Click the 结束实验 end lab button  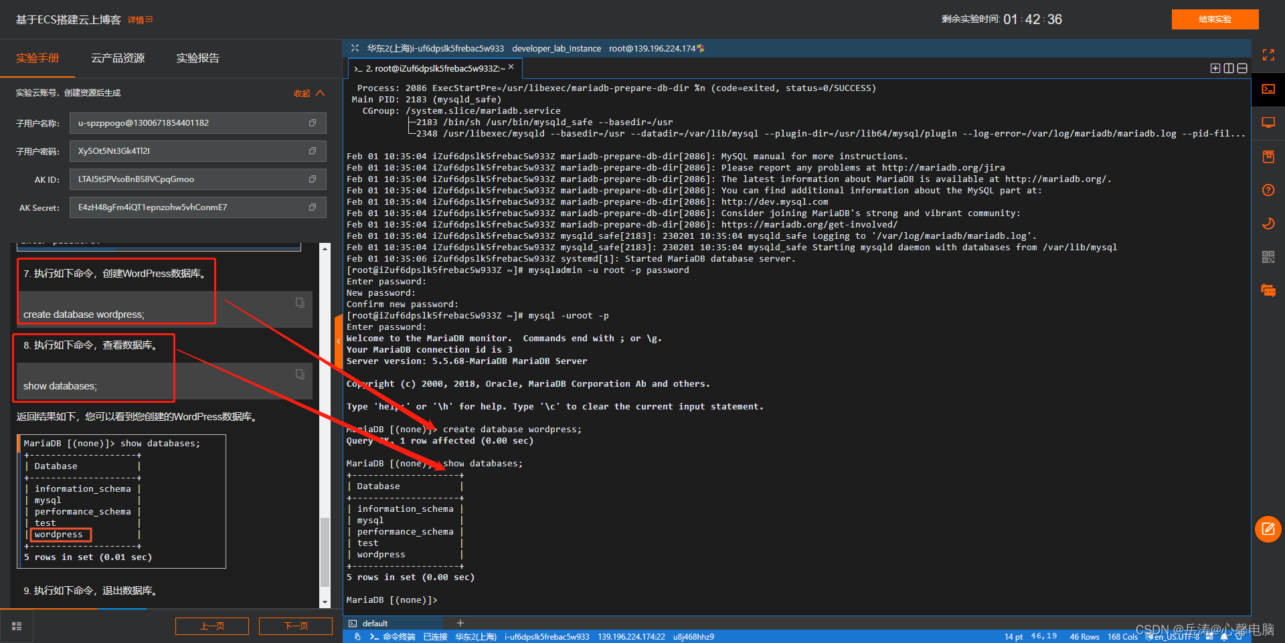click(x=1215, y=19)
